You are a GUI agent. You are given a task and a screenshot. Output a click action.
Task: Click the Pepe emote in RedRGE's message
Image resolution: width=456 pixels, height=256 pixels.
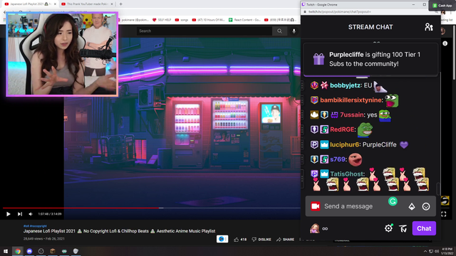[365, 129]
